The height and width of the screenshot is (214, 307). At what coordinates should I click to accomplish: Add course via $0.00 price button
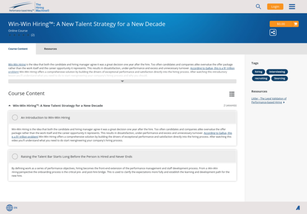point(281,24)
